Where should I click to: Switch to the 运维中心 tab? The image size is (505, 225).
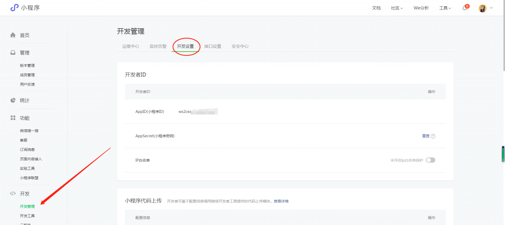(131, 46)
